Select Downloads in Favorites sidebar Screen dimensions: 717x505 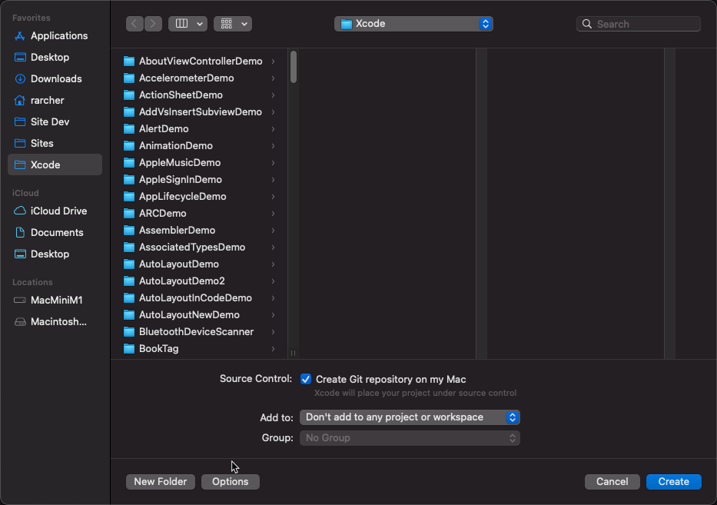[55, 78]
